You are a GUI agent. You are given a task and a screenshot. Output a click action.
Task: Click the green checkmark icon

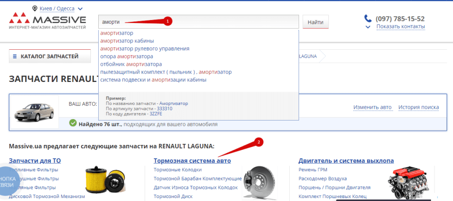point(73,123)
